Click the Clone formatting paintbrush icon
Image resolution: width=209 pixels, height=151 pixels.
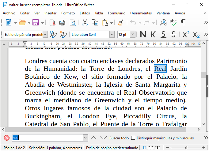[x=121, y=23]
